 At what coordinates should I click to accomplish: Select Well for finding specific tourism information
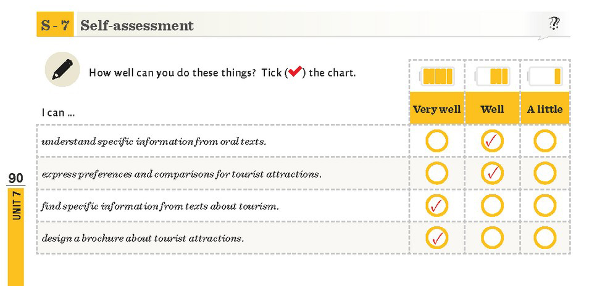click(x=492, y=205)
